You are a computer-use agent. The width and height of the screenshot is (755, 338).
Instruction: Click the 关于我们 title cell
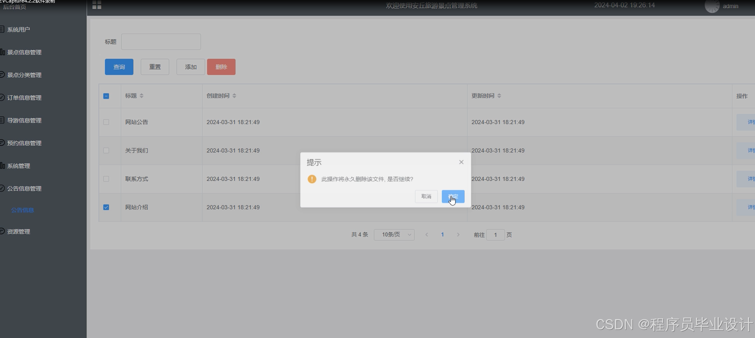click(137, 150)
